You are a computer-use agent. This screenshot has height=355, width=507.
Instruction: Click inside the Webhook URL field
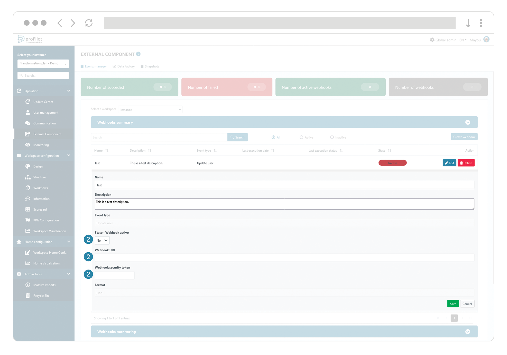pos(284,258)
